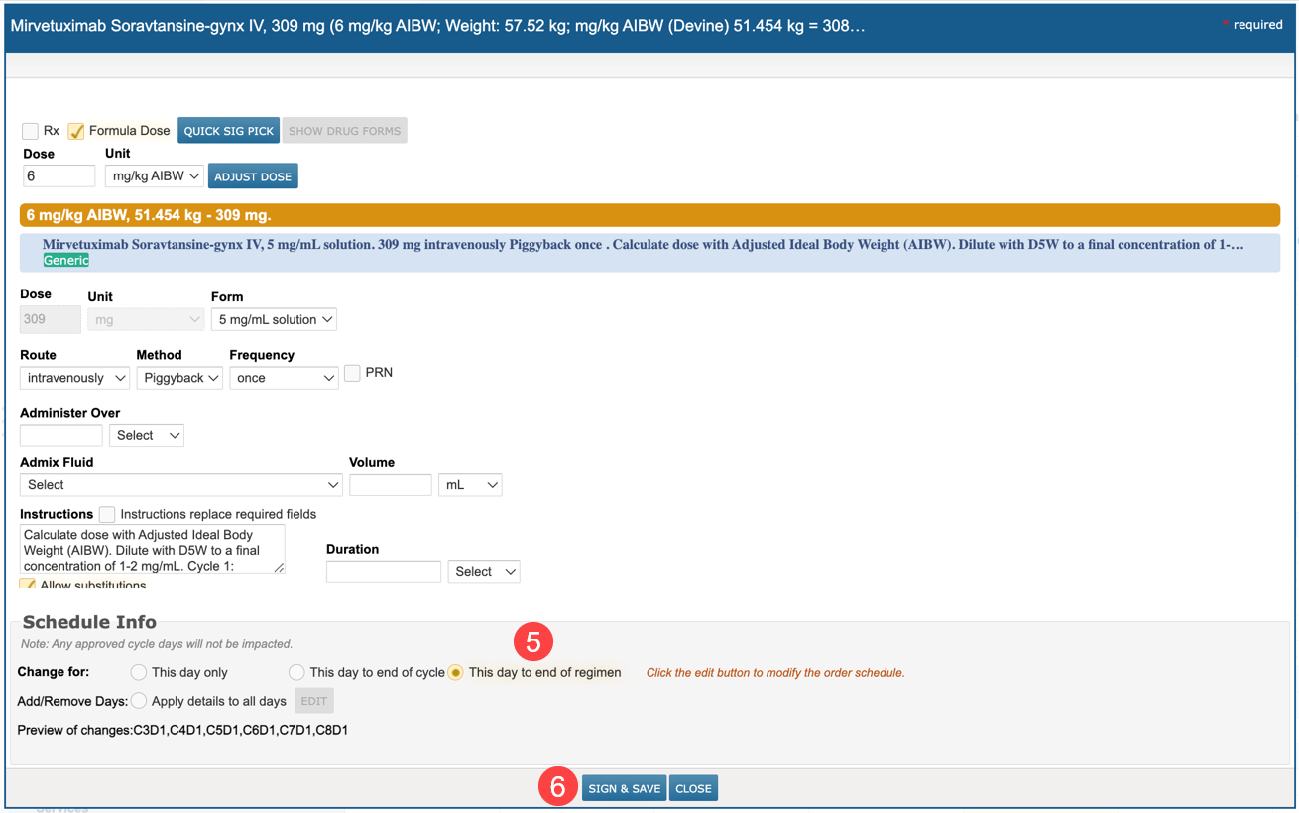Image resolution: width=1299 pixels, height=813 pixels.
Task: Uncheck the Formula Dose checkbox
Action: (76, 131)
